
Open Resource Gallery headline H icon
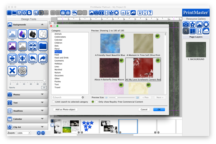pyautogui.click(x=199, y=31)
